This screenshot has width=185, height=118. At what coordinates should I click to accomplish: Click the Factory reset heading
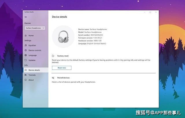click(63, 56)
